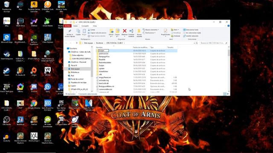Click the Historial ribbon button

pyautogui.click(x=176, y=36)
